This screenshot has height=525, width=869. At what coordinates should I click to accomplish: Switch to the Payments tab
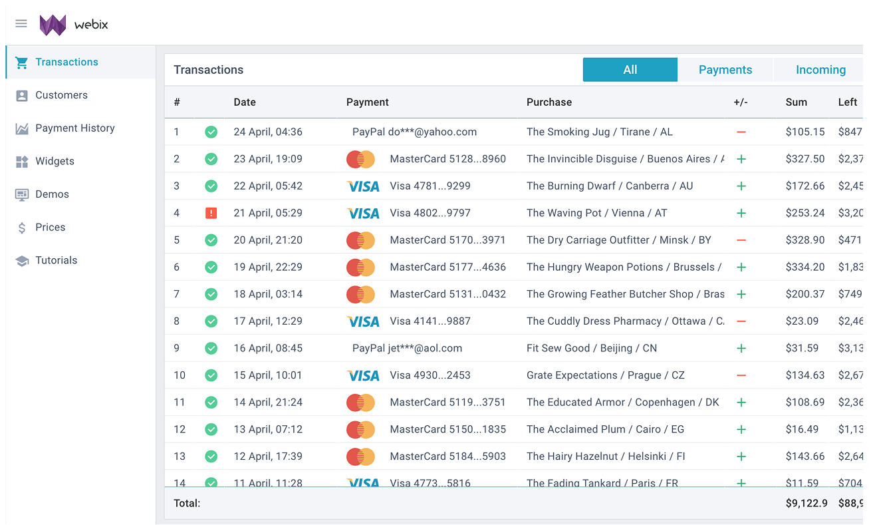(x=725, y=70)
